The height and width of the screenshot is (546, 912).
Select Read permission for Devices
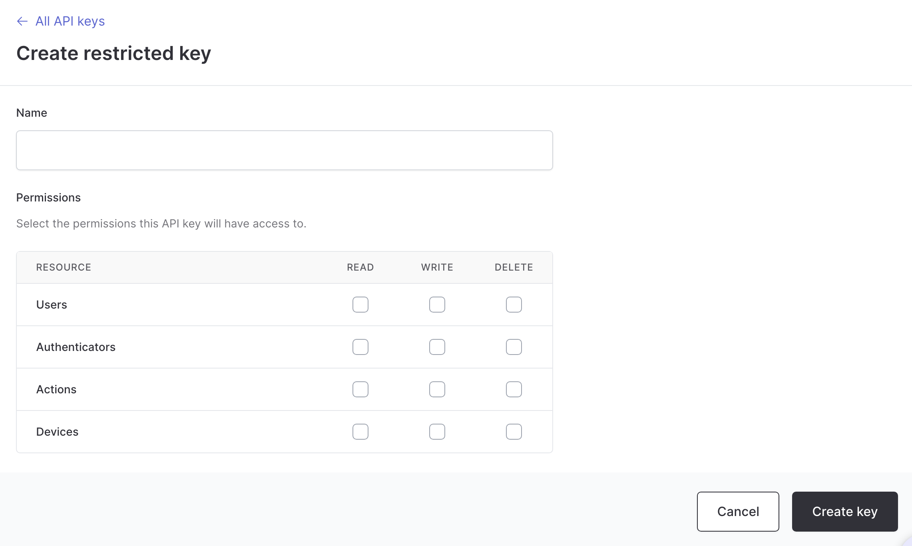tap(360, 432)
